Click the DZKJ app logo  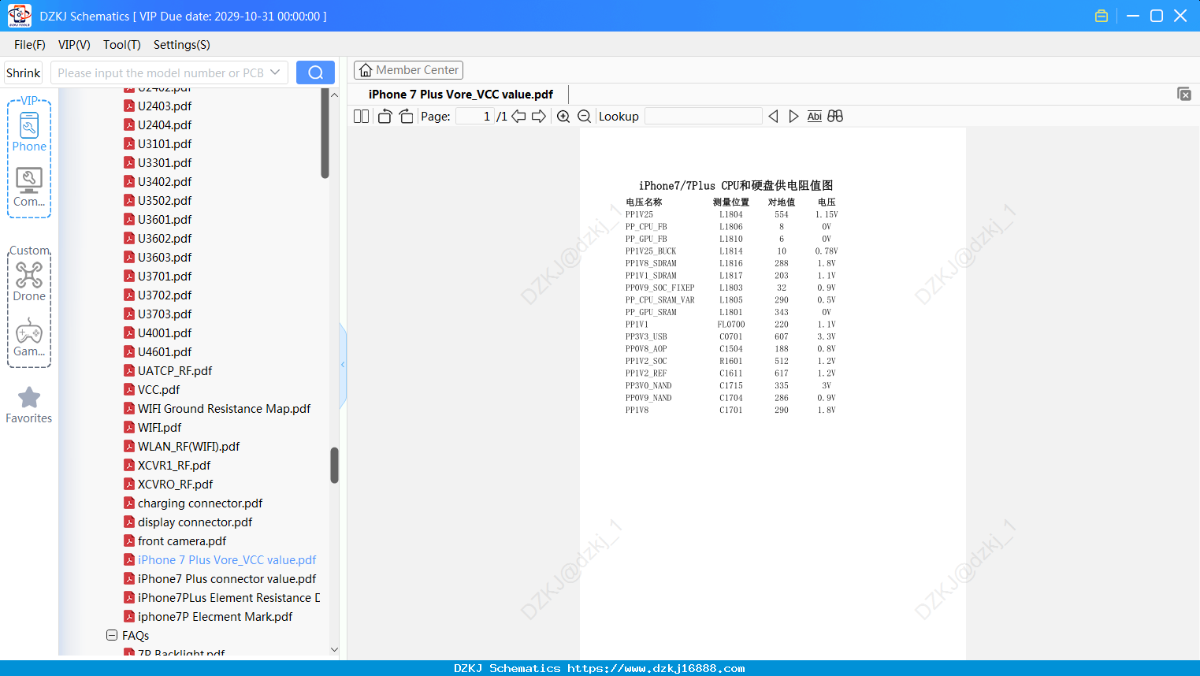coord(19,16)
